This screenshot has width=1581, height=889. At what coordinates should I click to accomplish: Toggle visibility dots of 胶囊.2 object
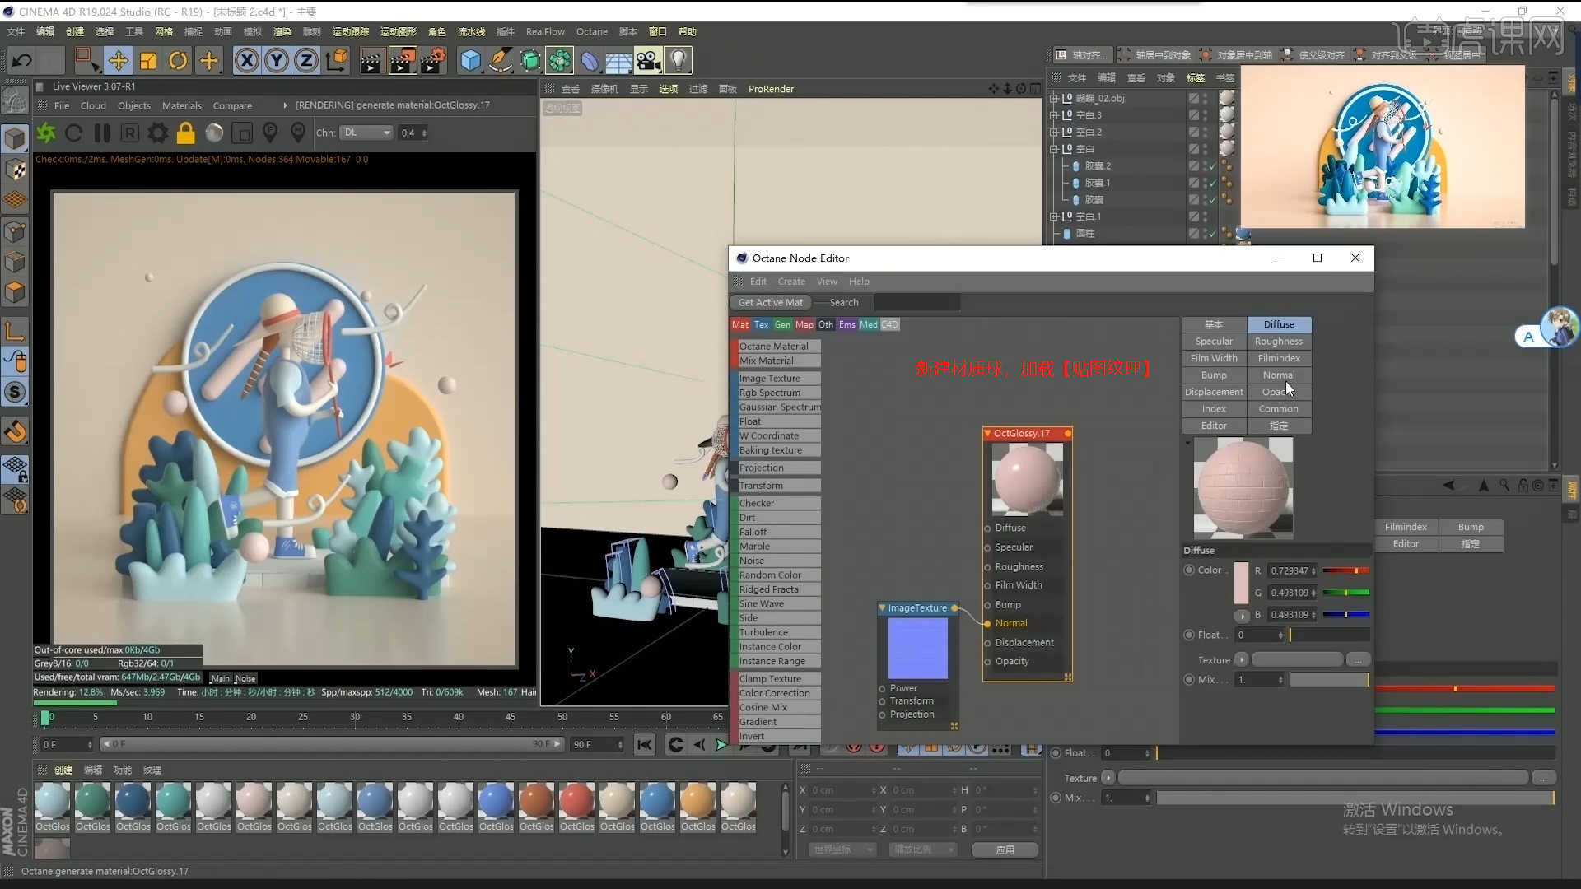[1206, 165]
